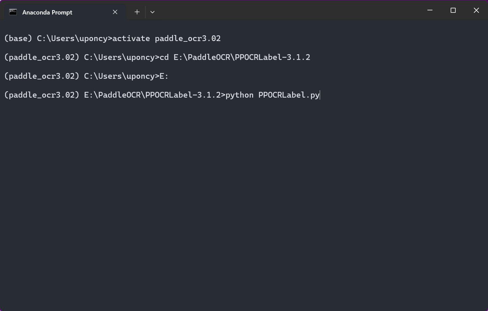Click "(paddle_ocr3.02)" prefix on the second line
Viewport: 488px width, 311px height.
pyautogui.click(x=42, y=57)
